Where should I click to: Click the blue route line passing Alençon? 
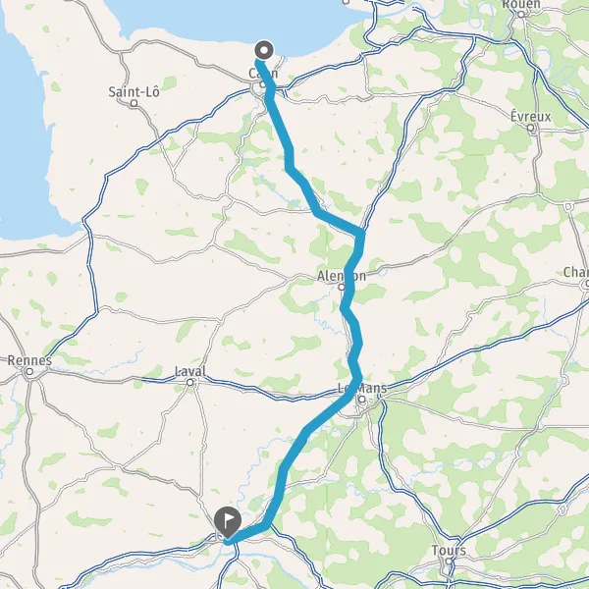349,284
